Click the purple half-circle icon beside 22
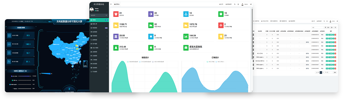This screenshot has width=343, height=100. pyautogui.click(x=151, y=14)
